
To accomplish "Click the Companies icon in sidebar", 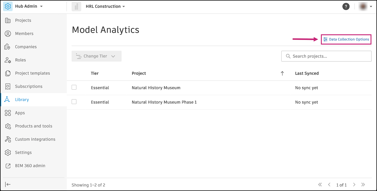I will point(8,47).
